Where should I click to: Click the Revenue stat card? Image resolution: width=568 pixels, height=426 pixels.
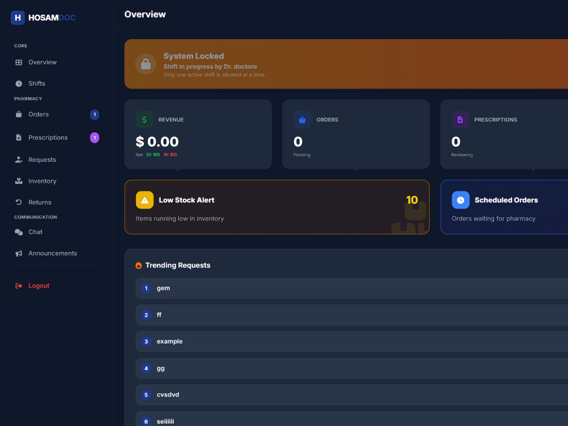pyautogui.click(x=198, y=135)
